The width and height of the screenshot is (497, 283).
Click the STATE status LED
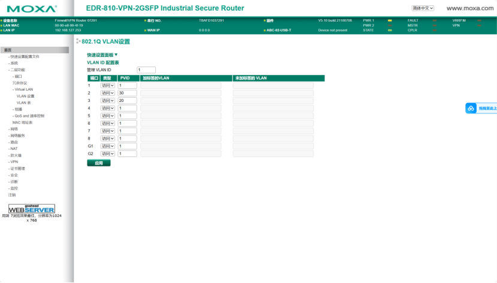point(390,31)
